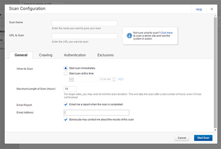Screen dimensions: 221x149
Task: Increase scan time with up stepper arrow
Action: (x=114, y=78)
